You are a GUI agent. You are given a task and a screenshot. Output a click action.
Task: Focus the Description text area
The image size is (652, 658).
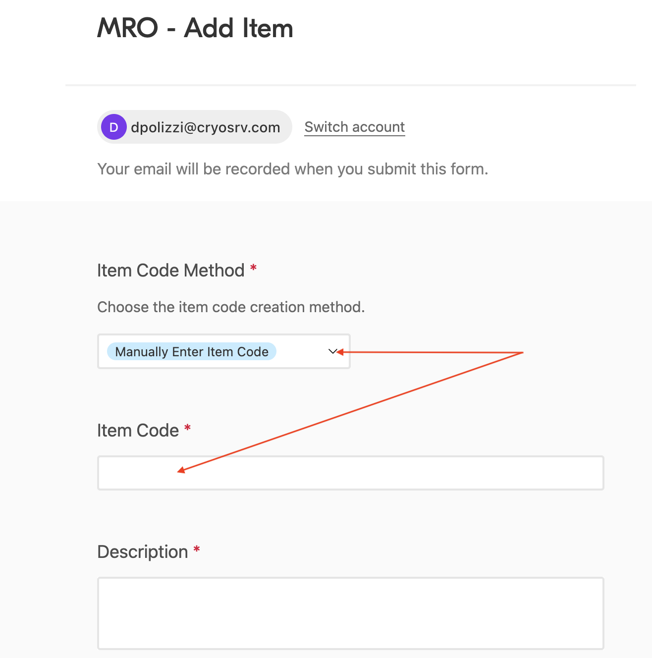click(x=350, y=613)
